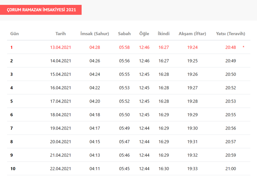Select the 05:50 sabah time
257x177 pixels.
coord(124,115)
